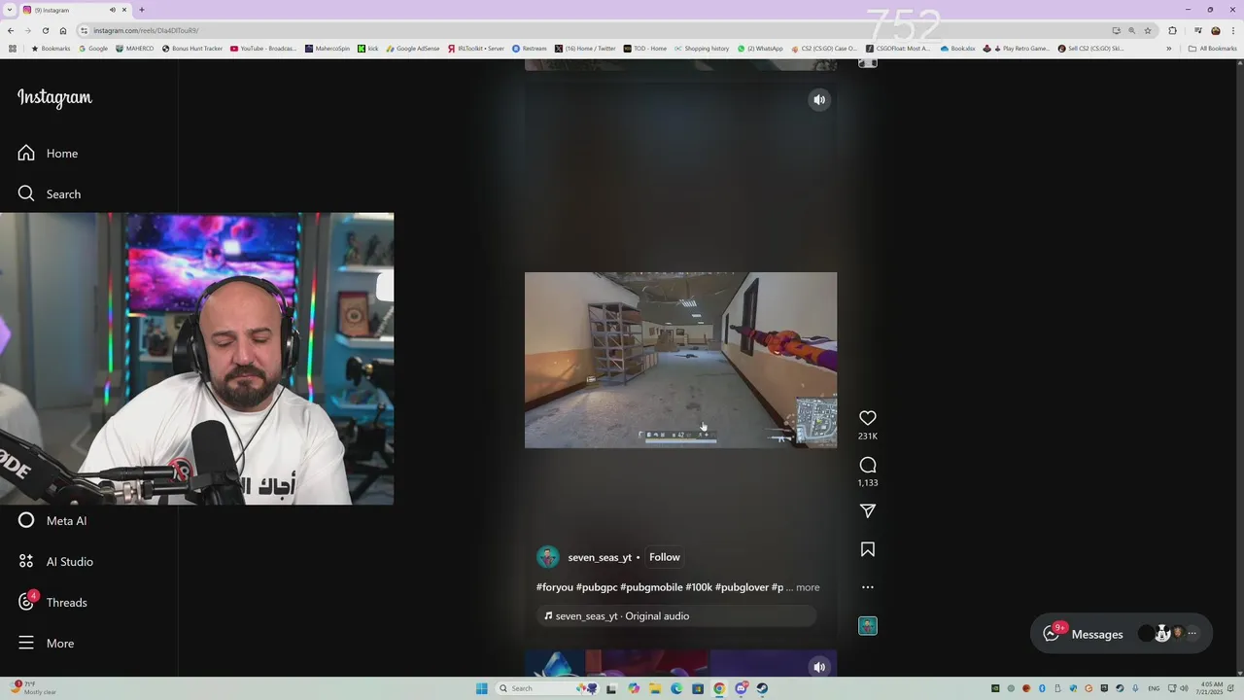
Task: Open Meta AI in the sidebar
Action: tap(52, 521)
